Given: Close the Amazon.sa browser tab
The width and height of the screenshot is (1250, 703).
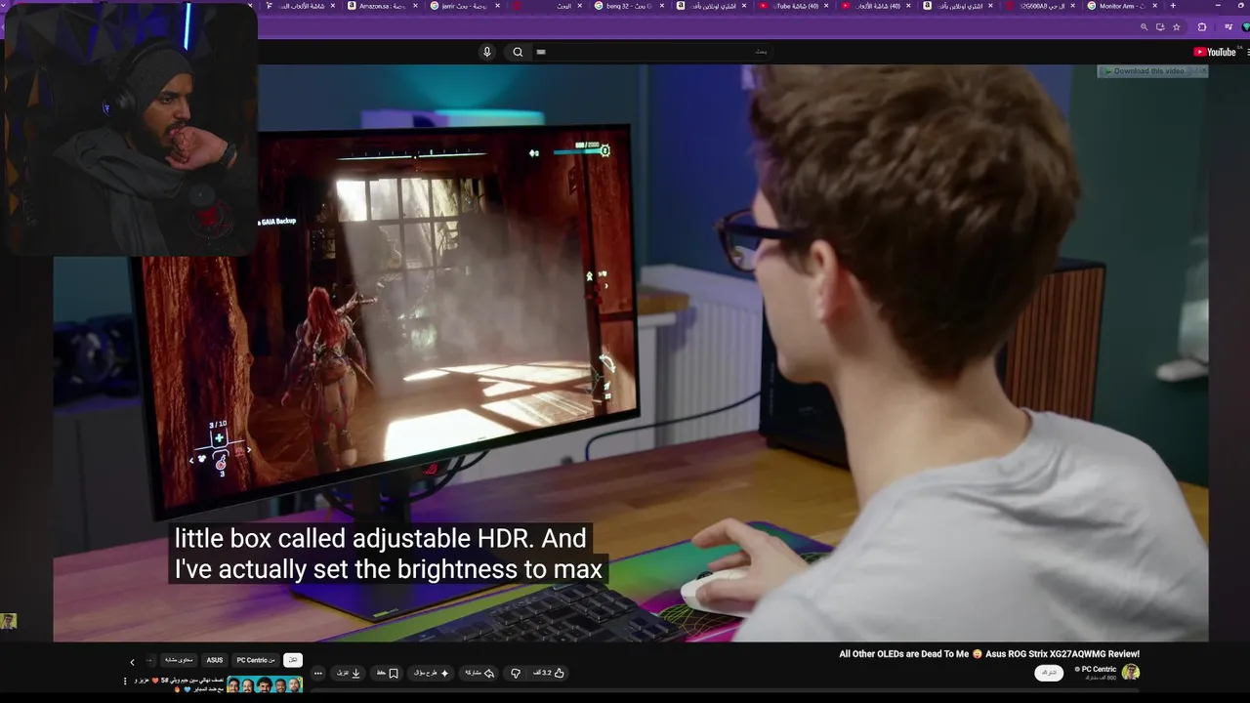Looking at the screenshot, I should [x=414, y=6].
